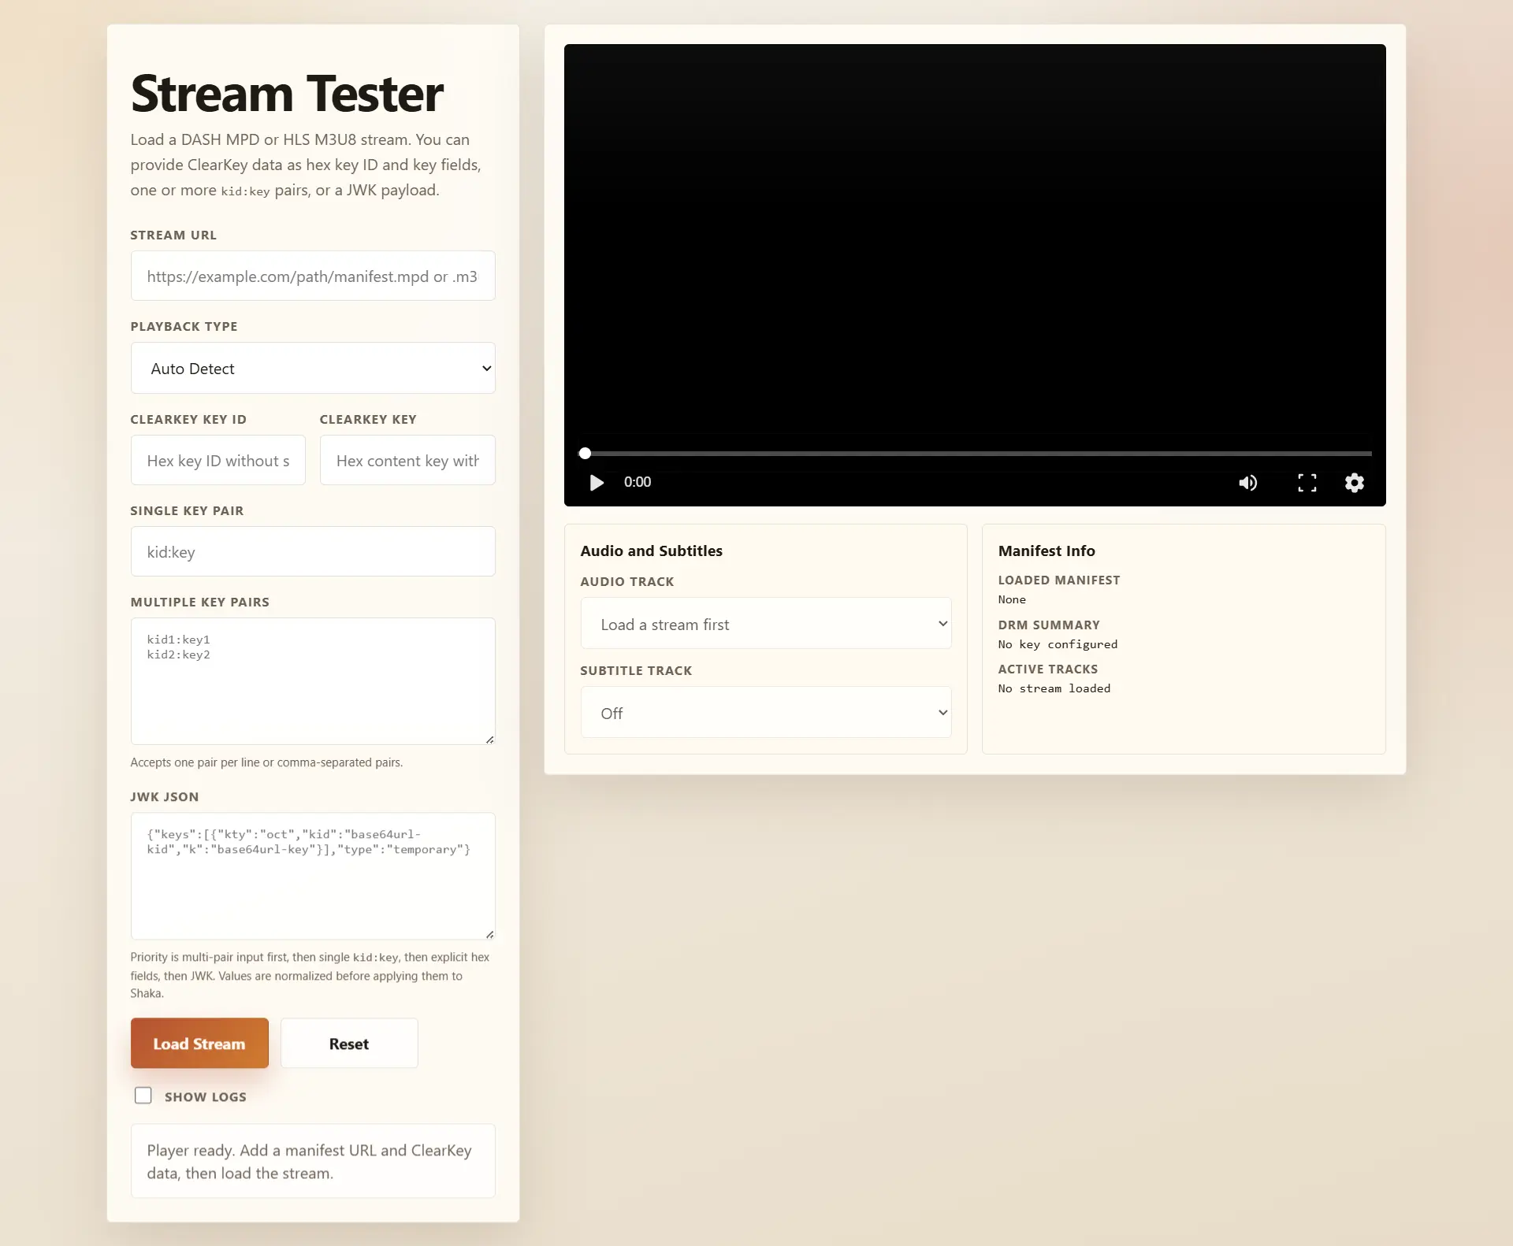Mute the player volume speaker icon
Viewport: 1513px width, 1246px height.
(x=1247, y=483)
